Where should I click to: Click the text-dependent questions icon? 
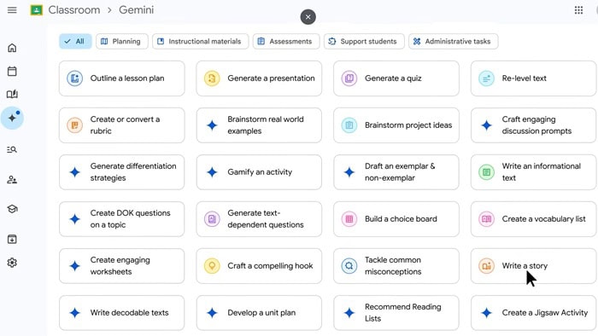point(212,219)
